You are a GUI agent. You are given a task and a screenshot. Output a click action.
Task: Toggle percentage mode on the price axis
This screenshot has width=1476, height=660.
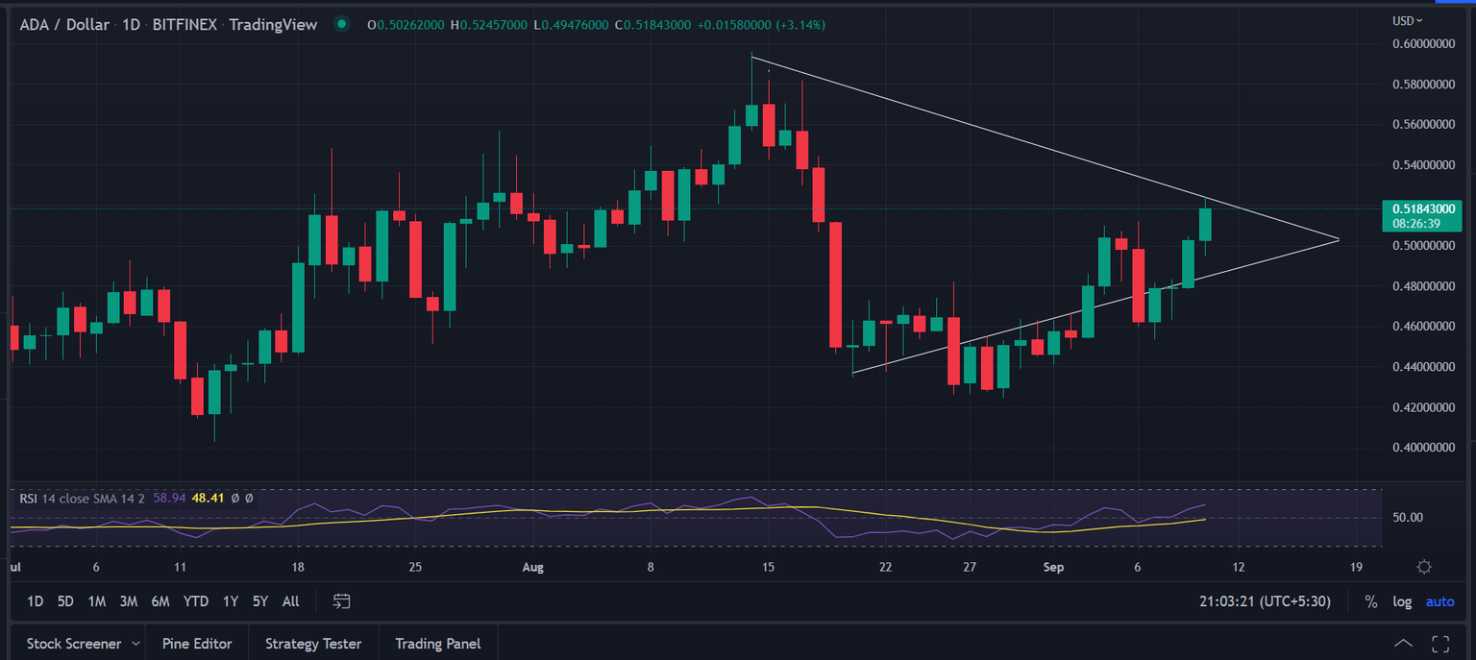pyautogui.click(x=1370, y=601)
